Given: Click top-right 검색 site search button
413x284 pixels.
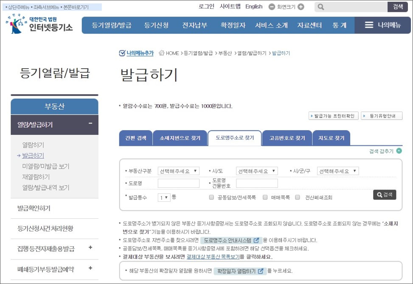Looking at the screenshot, I should click(398, 7).
